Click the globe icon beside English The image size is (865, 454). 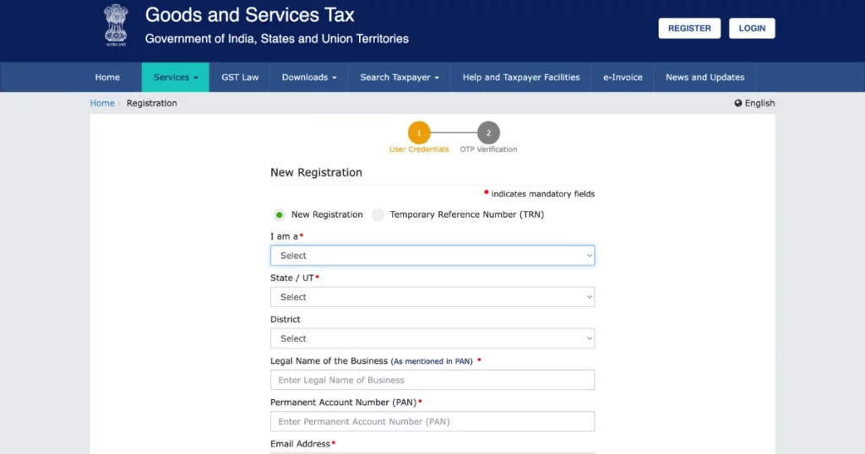click(738, 103)
